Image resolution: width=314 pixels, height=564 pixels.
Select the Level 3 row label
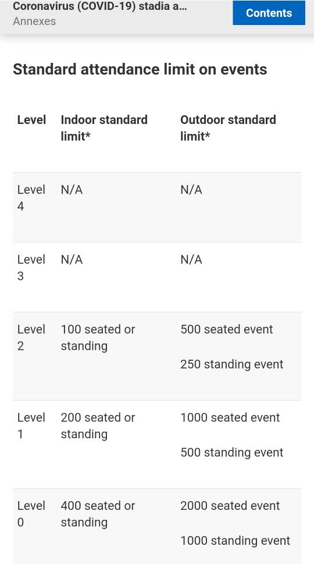click(x=31, y=268)
